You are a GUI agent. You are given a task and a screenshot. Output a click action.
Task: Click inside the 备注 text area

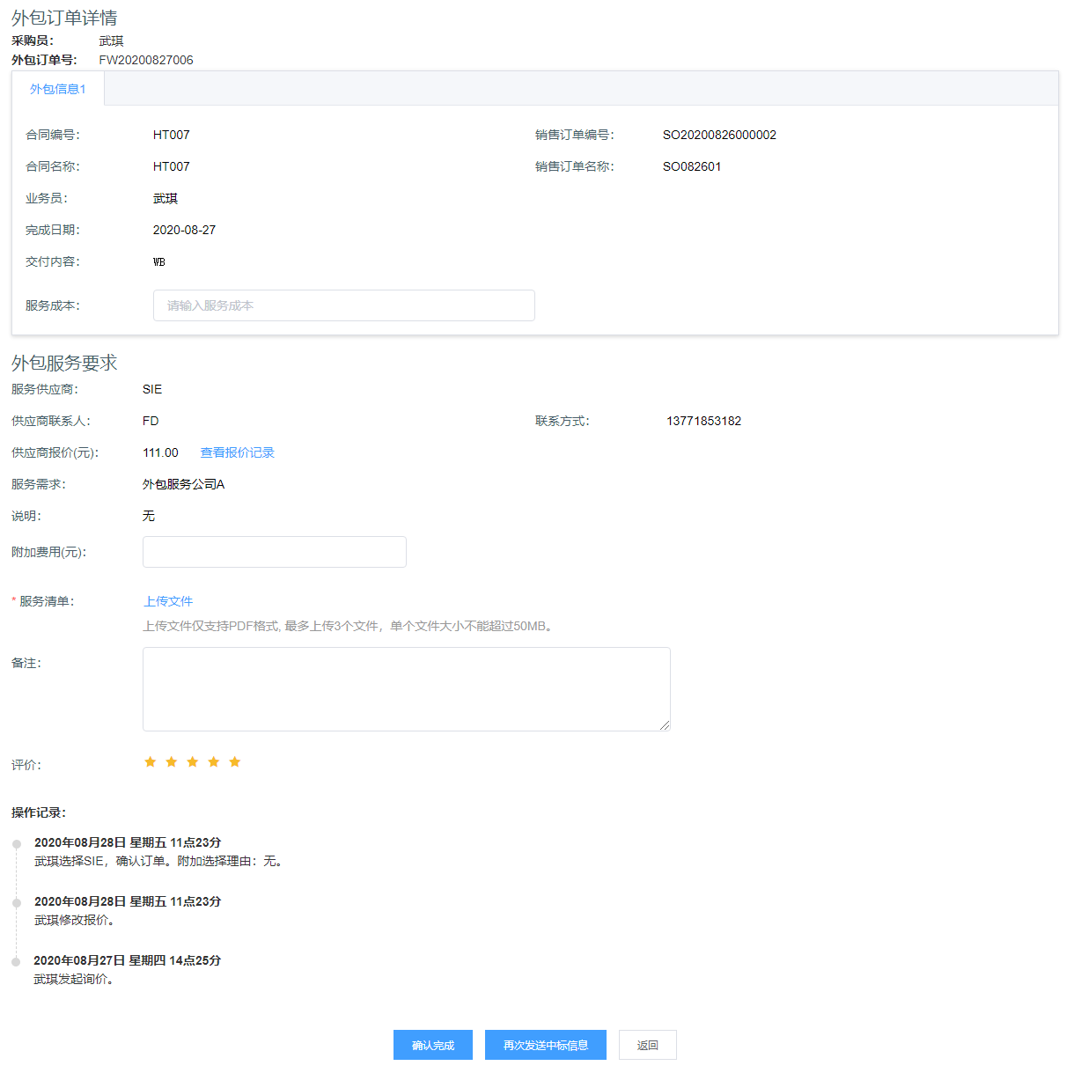click(x=406, y=688)
